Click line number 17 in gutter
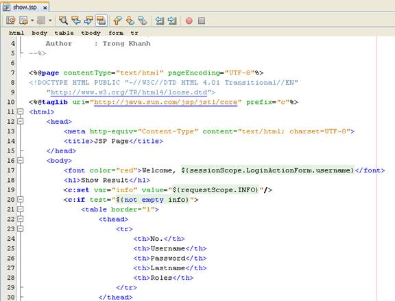 11,170
